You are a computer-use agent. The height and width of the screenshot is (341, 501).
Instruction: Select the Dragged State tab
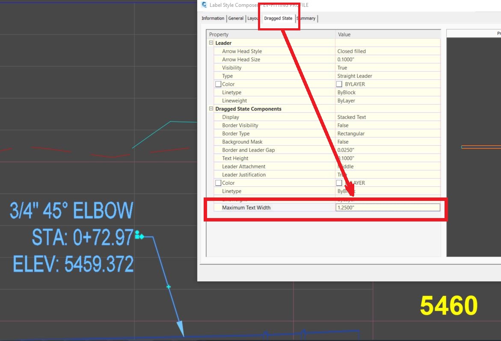pyautogui.click(x=278, y=18)
